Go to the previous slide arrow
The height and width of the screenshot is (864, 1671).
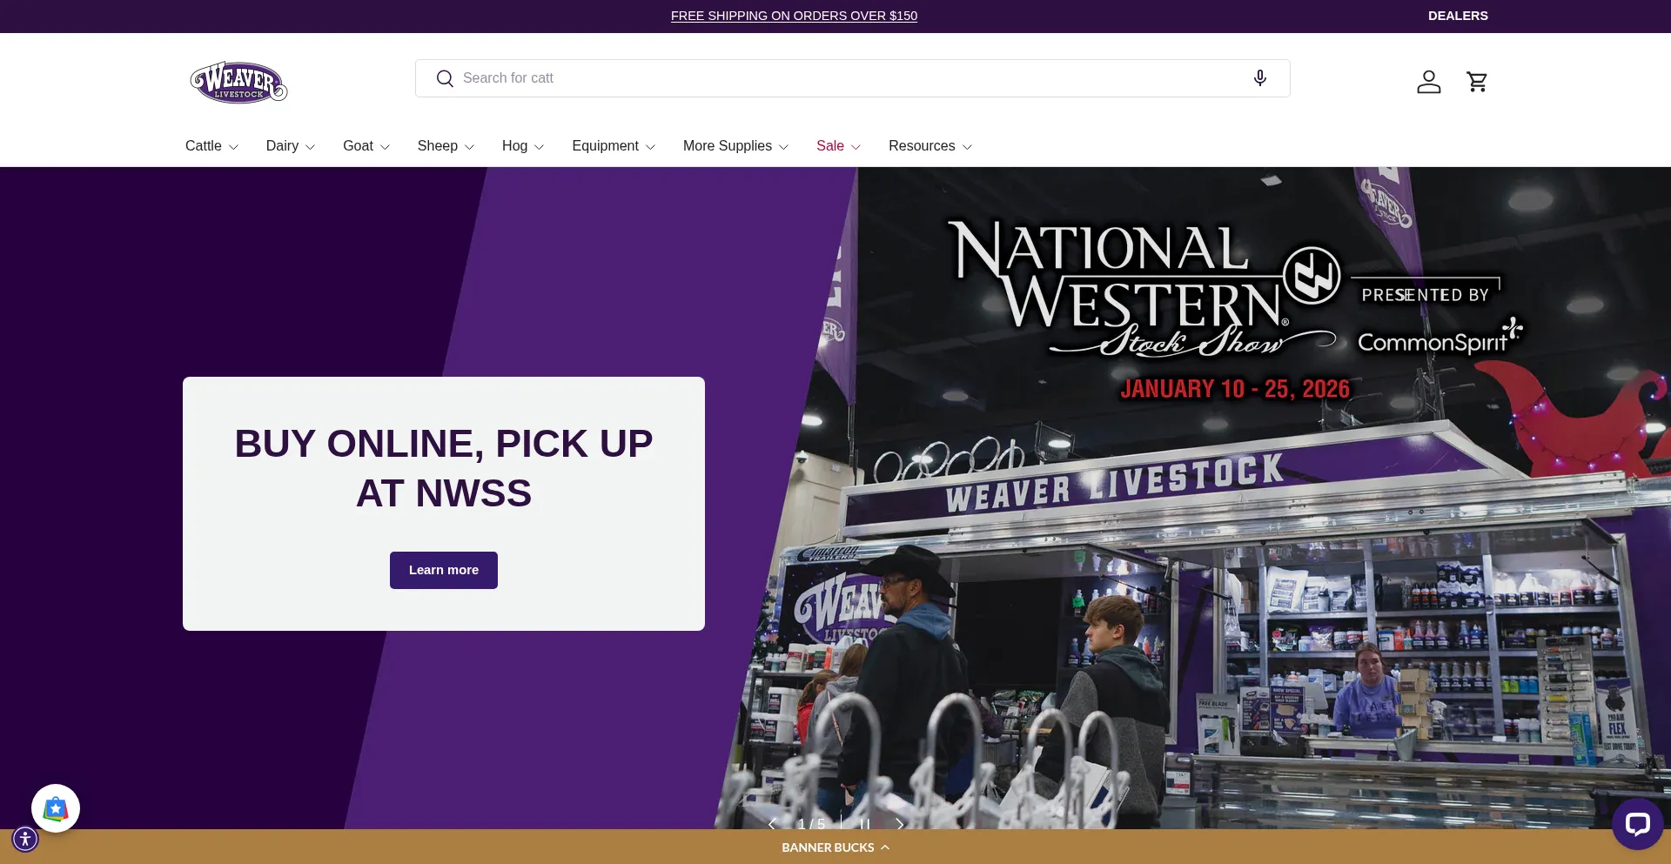771,823
